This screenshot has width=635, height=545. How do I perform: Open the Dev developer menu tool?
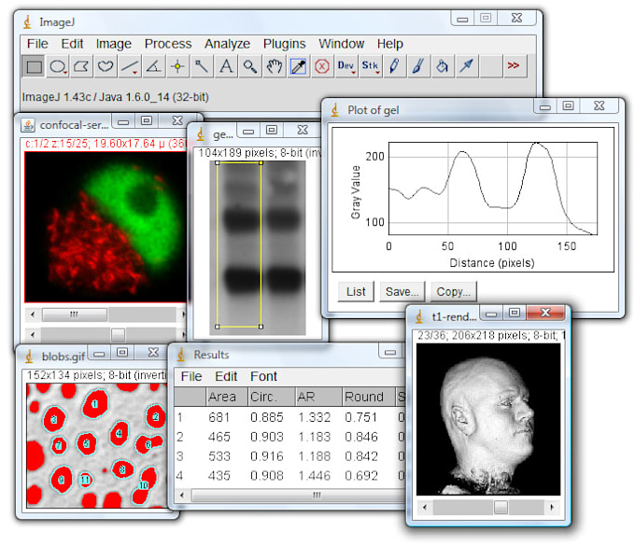[x=346, y=66]
